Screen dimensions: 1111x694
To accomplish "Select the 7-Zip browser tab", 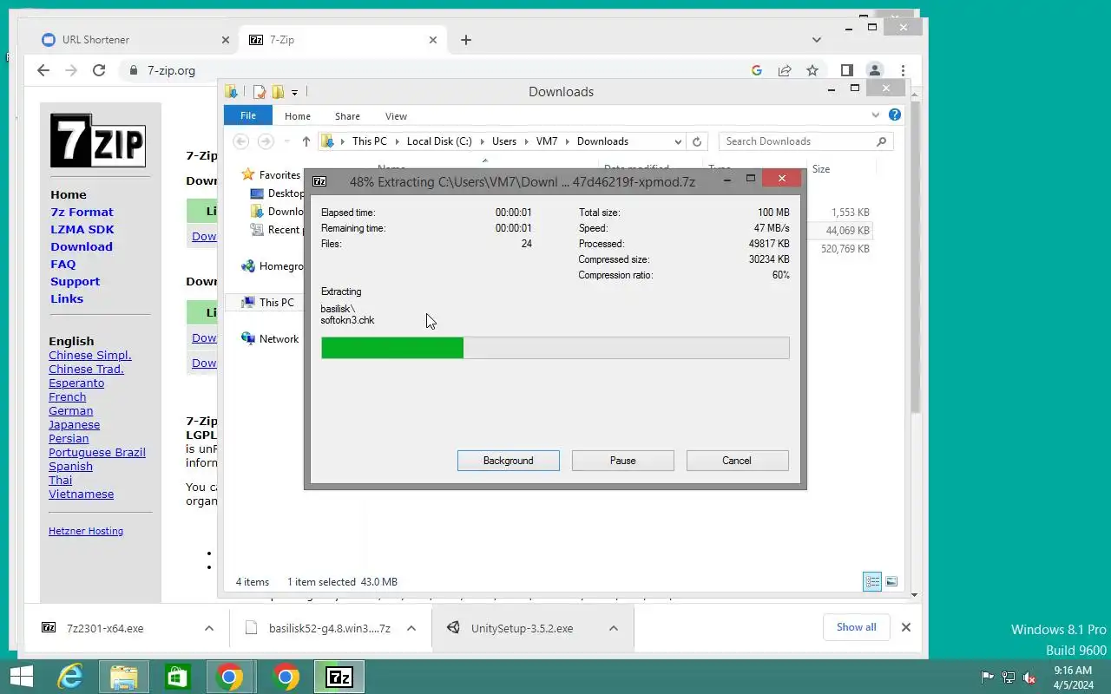I will [x=341, y=40].
